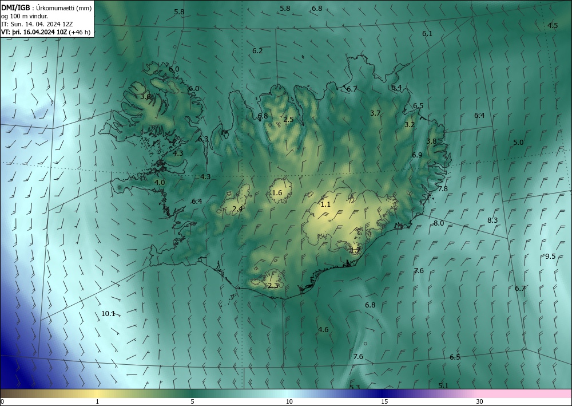572x406 pixels.
Task: Click the 5.1 value at the bottom edge
Action: 443,385
